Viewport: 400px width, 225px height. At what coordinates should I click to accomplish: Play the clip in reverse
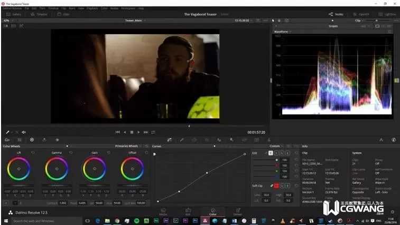125,132
